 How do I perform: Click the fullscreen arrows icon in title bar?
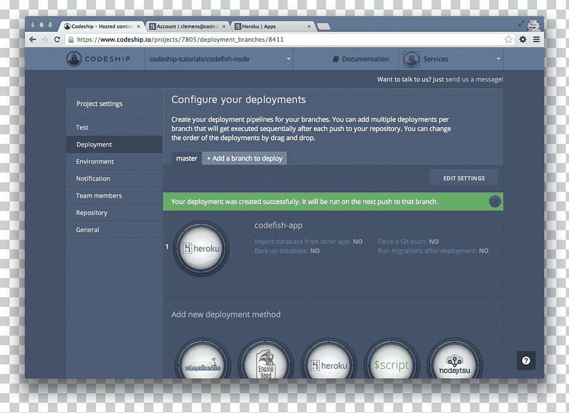pyautogui.click(x=521, y=24)
